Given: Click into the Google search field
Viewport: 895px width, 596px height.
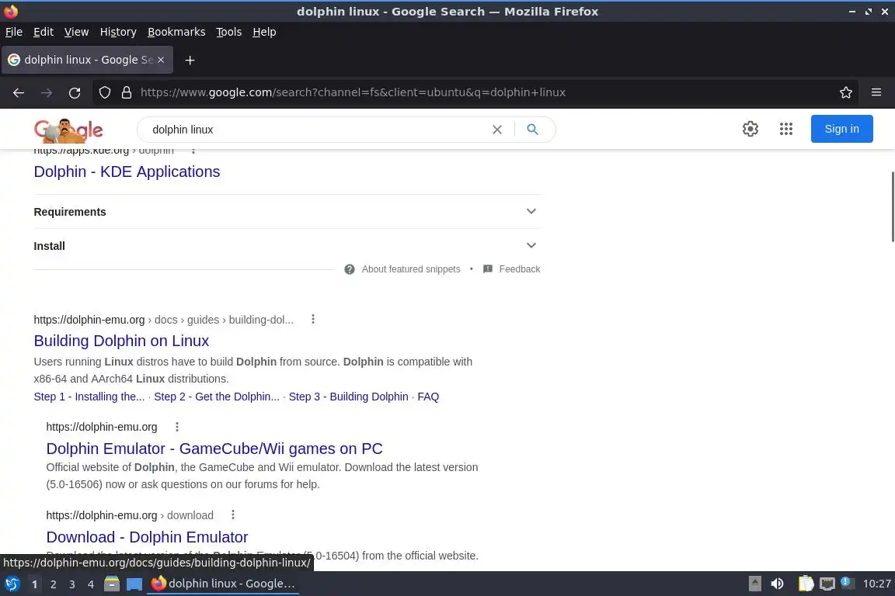Looking at the screenshot, I should [317, 130].
